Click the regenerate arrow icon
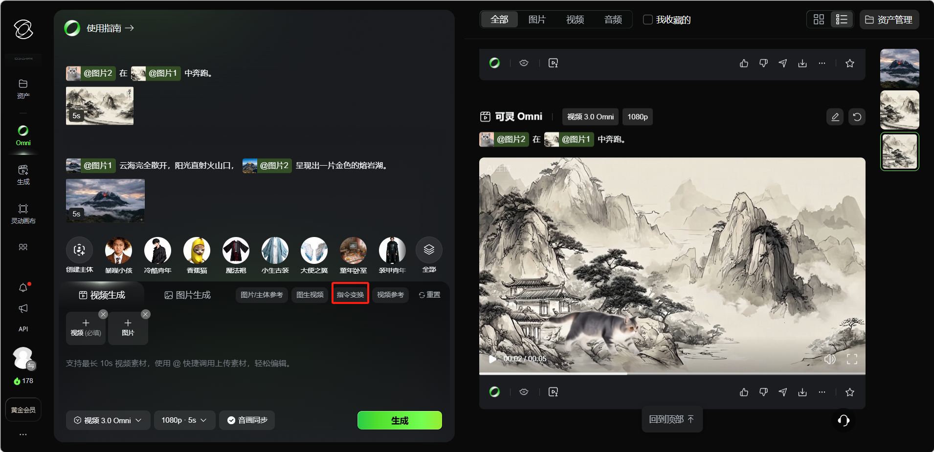This screenshot has height=452, width=934. tap(857, 117)
